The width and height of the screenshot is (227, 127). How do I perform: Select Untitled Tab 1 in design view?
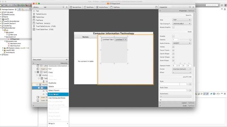coord(108,40)
